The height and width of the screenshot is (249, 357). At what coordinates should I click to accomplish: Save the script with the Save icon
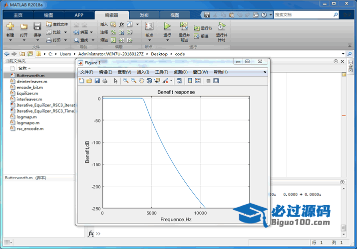(37, 26)
